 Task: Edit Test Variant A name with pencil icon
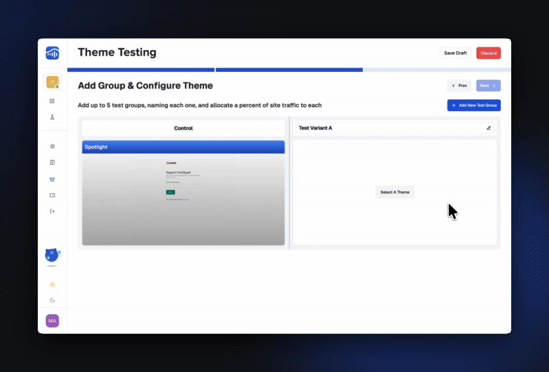[x=489, y=128]
